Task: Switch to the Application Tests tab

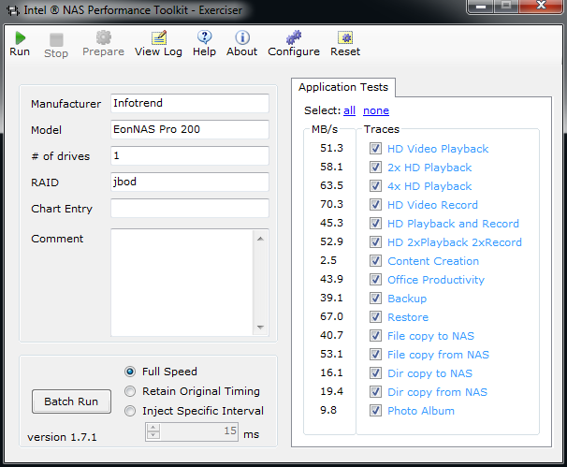Action: tap(343, 87)
